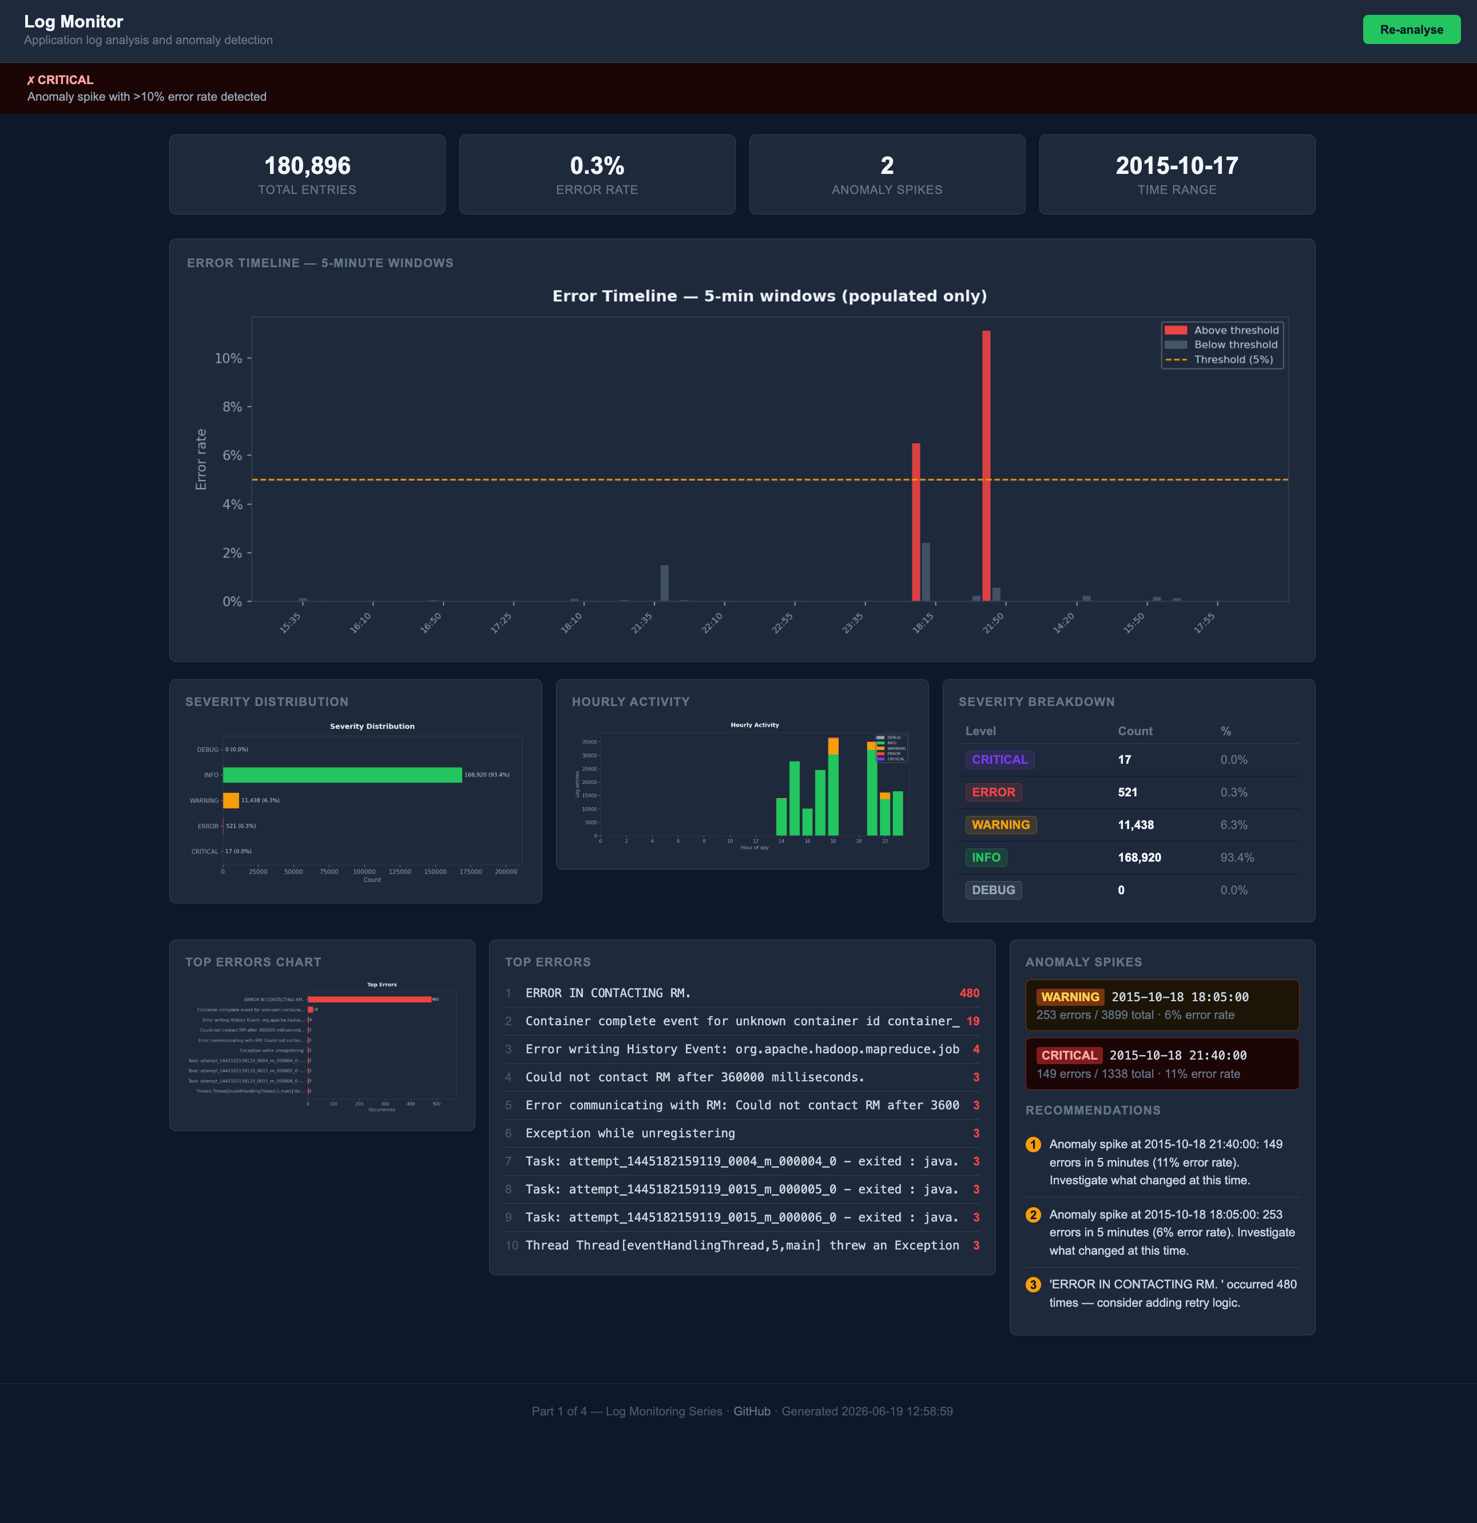
Task: Select the Total Entries 180,896 card
Action: [307, 175]
